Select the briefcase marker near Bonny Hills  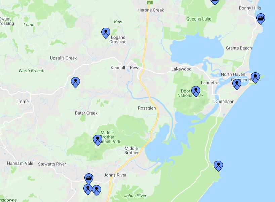pyautogui.click(x=261, y=19)
